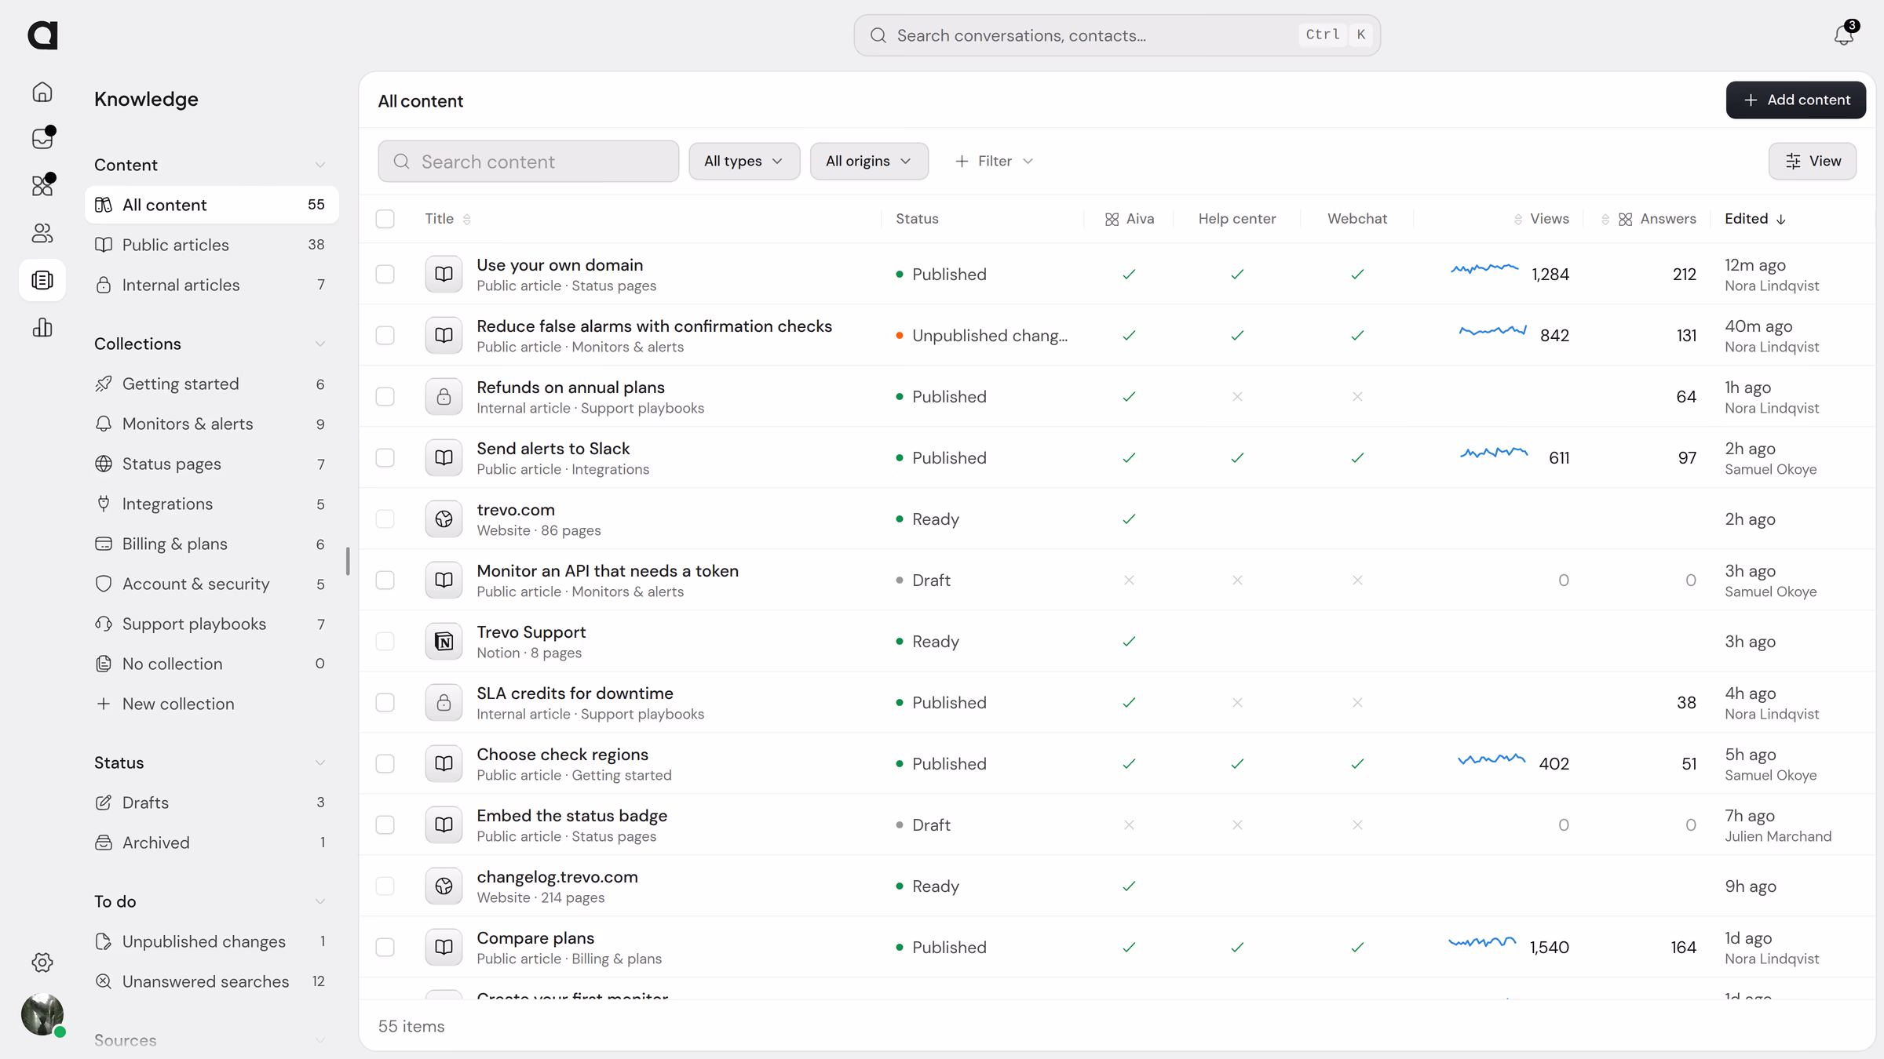Check the box for Refunds on annual plans
Viewport: 1884px width, 1059px height.
385,396
